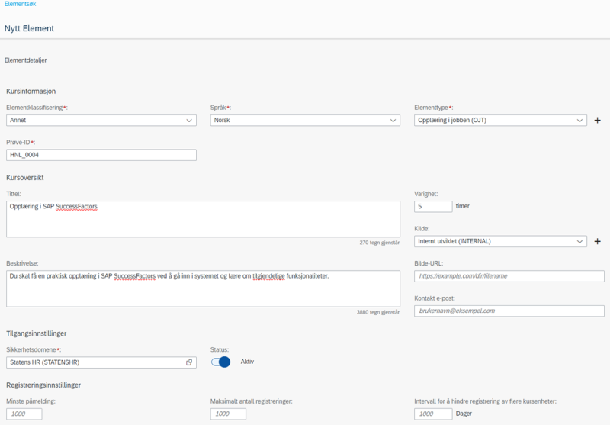This screenshot has width=610, height=425.
Task: Open the Sikkerhetsdomene value help icon
Action: click(x=189, y=362)
